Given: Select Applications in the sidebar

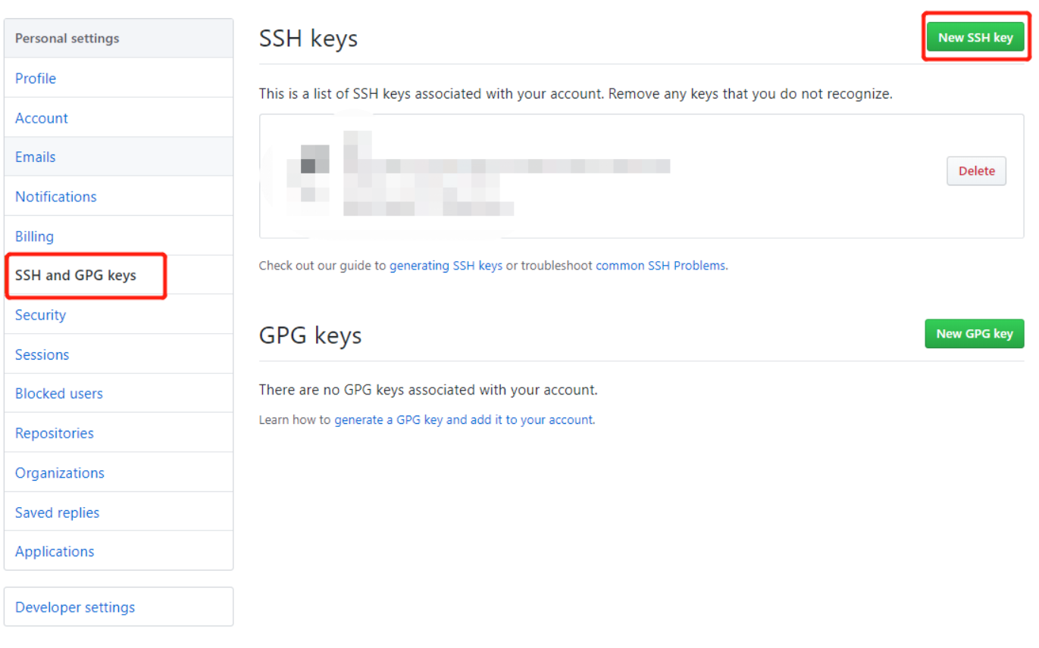Looking at the screenshot, I should point(118,551).
